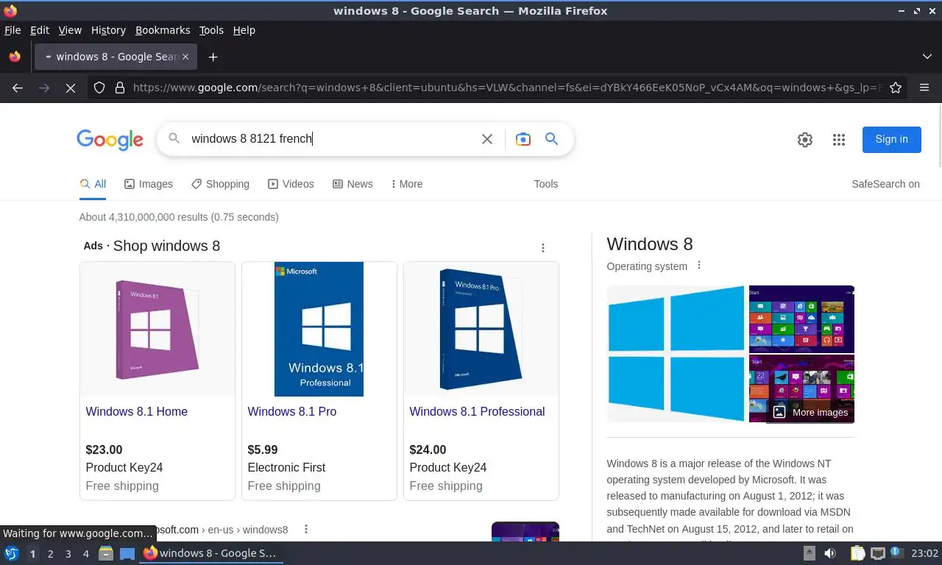
Task: Click the More images button
Action: pos(810,412)
